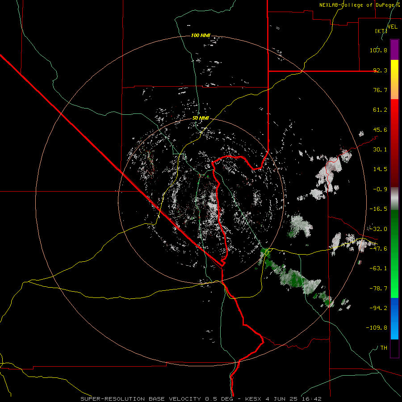
Task: Click the 107.8 value in velocity legend
Action: tap(378, 50)
